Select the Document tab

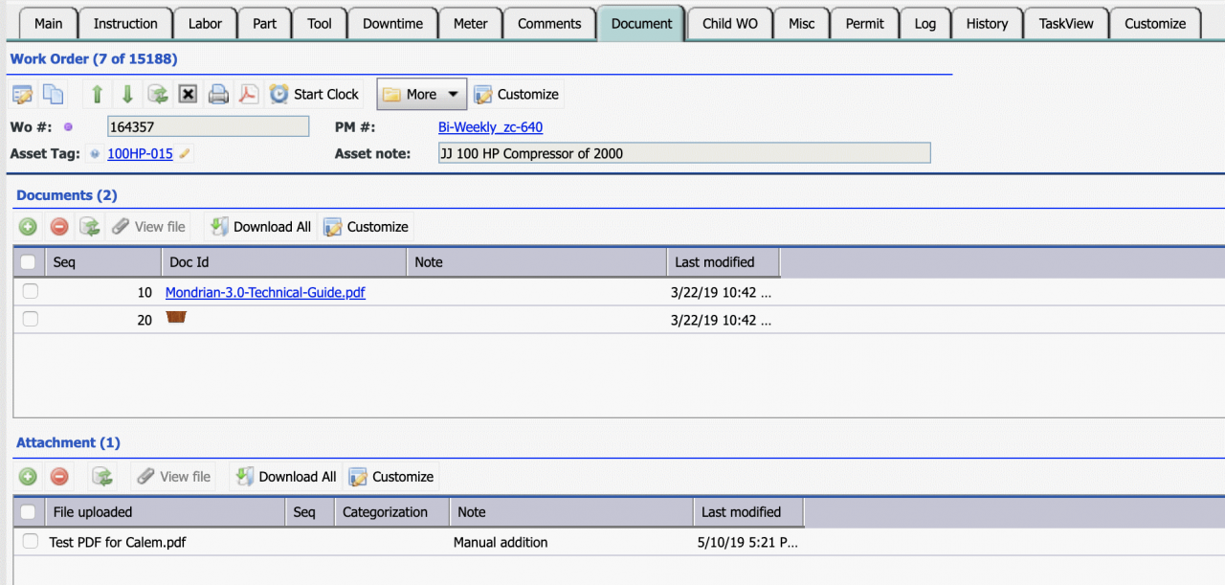pyautogui.click(x=641, y=24)
